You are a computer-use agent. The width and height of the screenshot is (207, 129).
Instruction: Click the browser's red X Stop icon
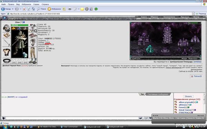(x=24, y=9)
